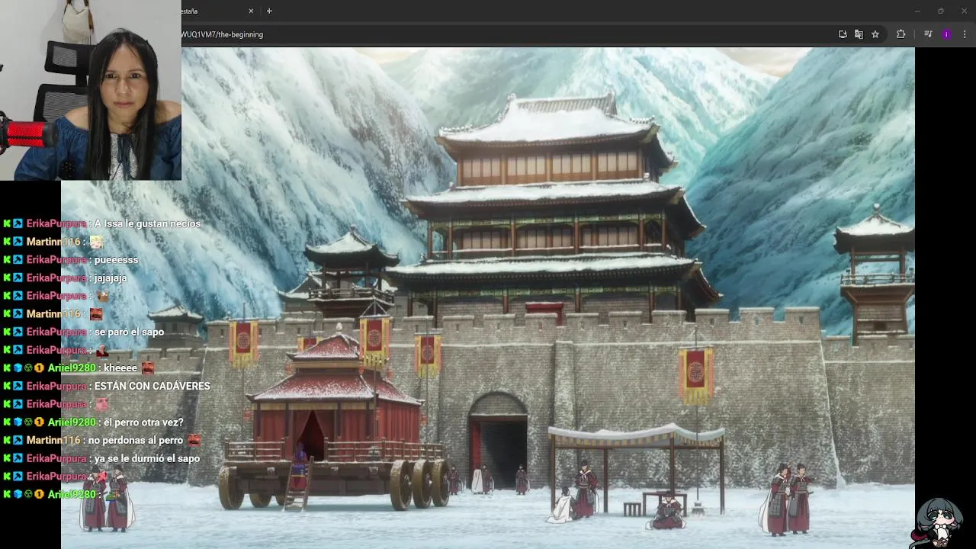This screenshot has height=549, width=976.
Task: Click username ErikaPurpura on 'jajajaja' message
Action: (x=56, y=278)
